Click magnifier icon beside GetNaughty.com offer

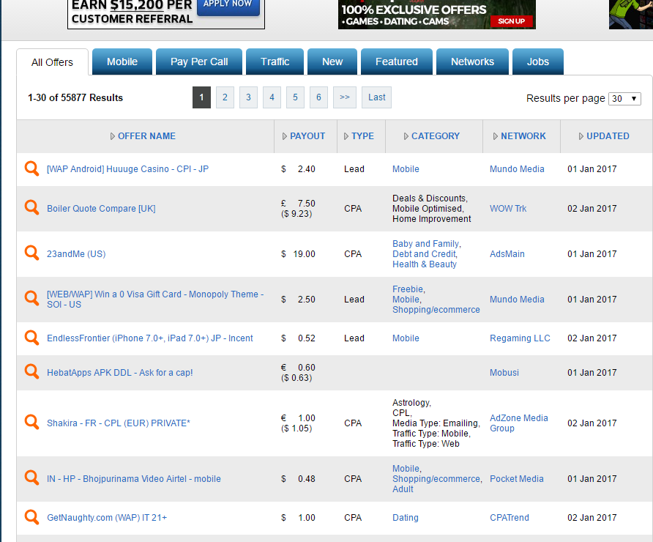31,517
